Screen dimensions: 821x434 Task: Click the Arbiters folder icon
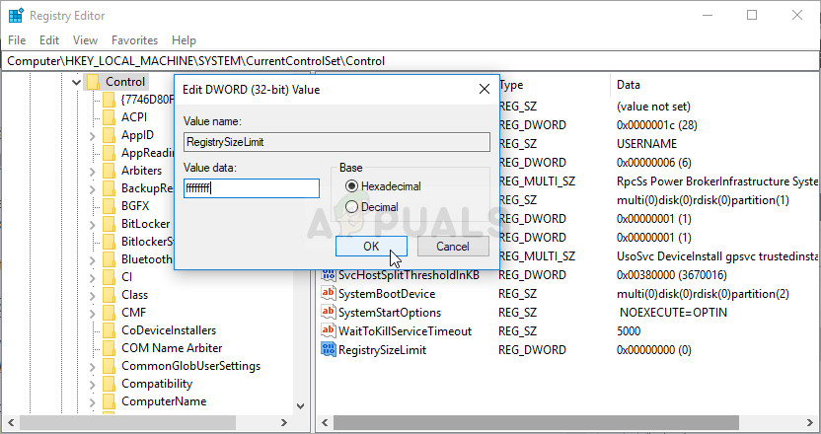click(109, 171)
